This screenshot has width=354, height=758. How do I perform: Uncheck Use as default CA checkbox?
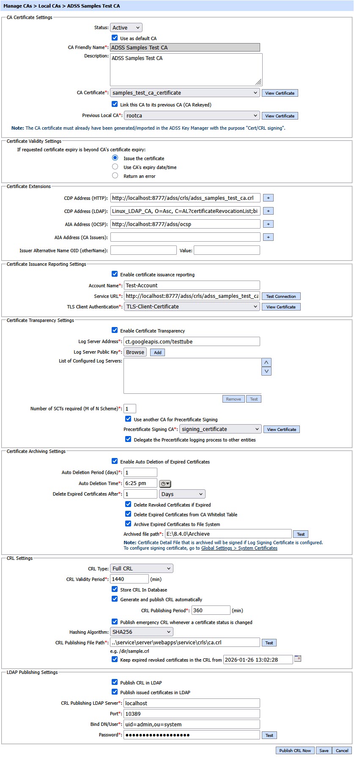pyautogui.click(x=115, y=38)
